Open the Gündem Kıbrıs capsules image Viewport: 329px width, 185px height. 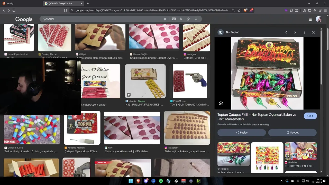pyautogui.click(x=32, y=129)
